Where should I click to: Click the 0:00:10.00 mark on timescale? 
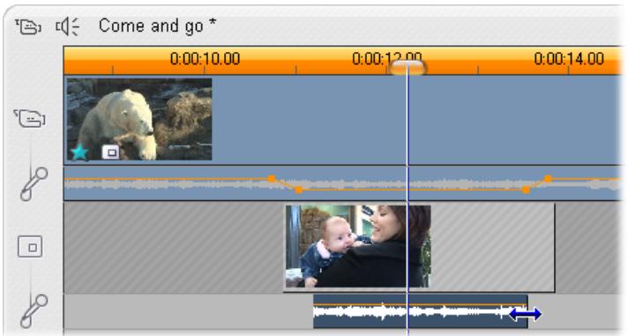coord(205,59)
